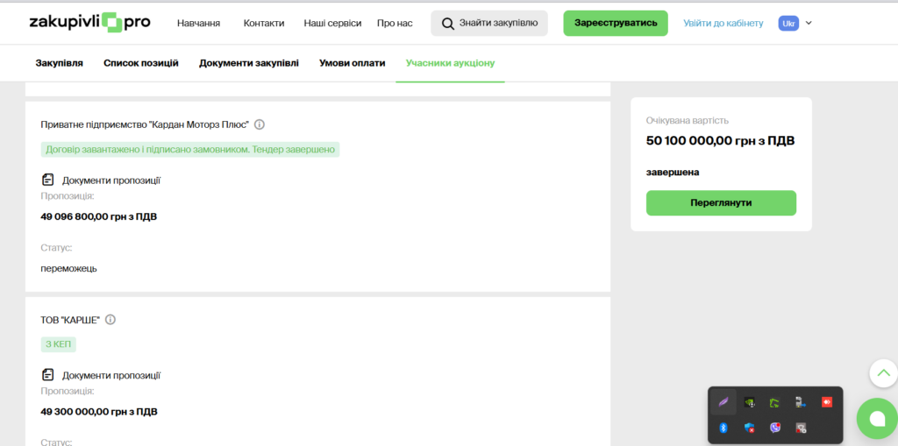Viewport: 898px width, 446px height.
Task: Click the scroll-to-top arrow button
Action: (x=883, y=373)
